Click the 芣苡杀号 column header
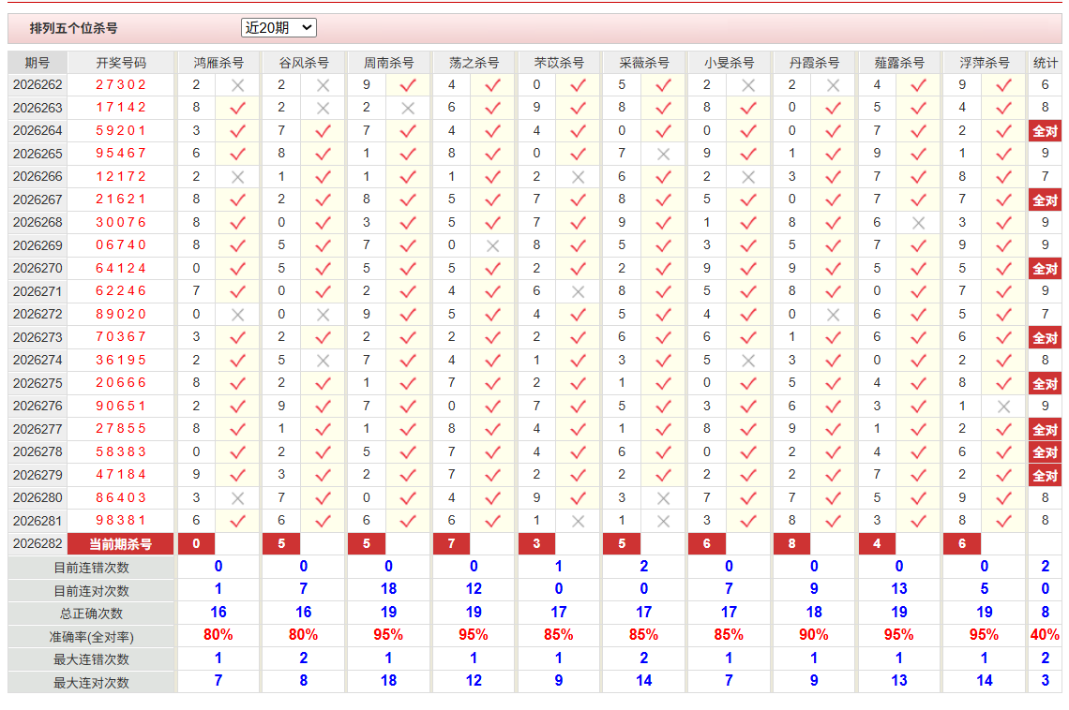This screenshot has width=1069, height=710. pyautogui.click(x=559, y=63)
